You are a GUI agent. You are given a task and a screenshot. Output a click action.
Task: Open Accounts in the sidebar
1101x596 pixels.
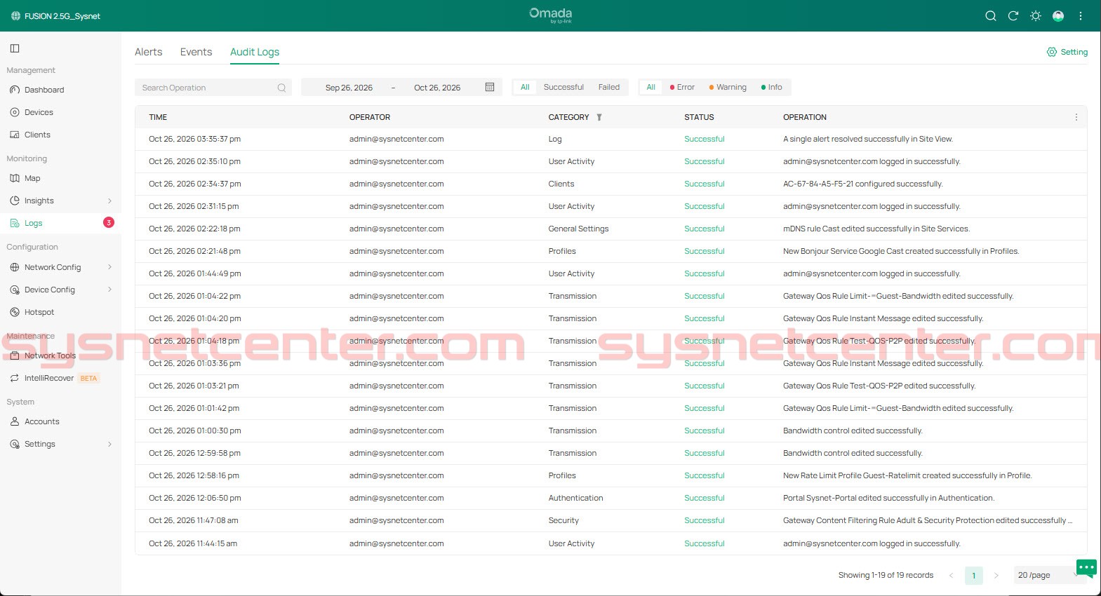42,421
